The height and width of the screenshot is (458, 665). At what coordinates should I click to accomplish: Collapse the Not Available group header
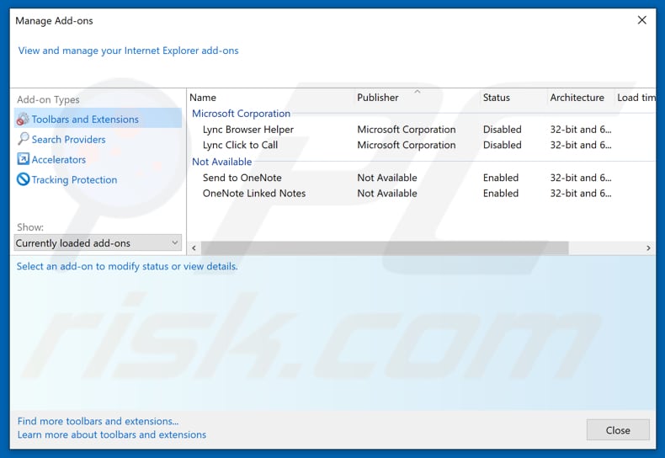pos(221,162)
